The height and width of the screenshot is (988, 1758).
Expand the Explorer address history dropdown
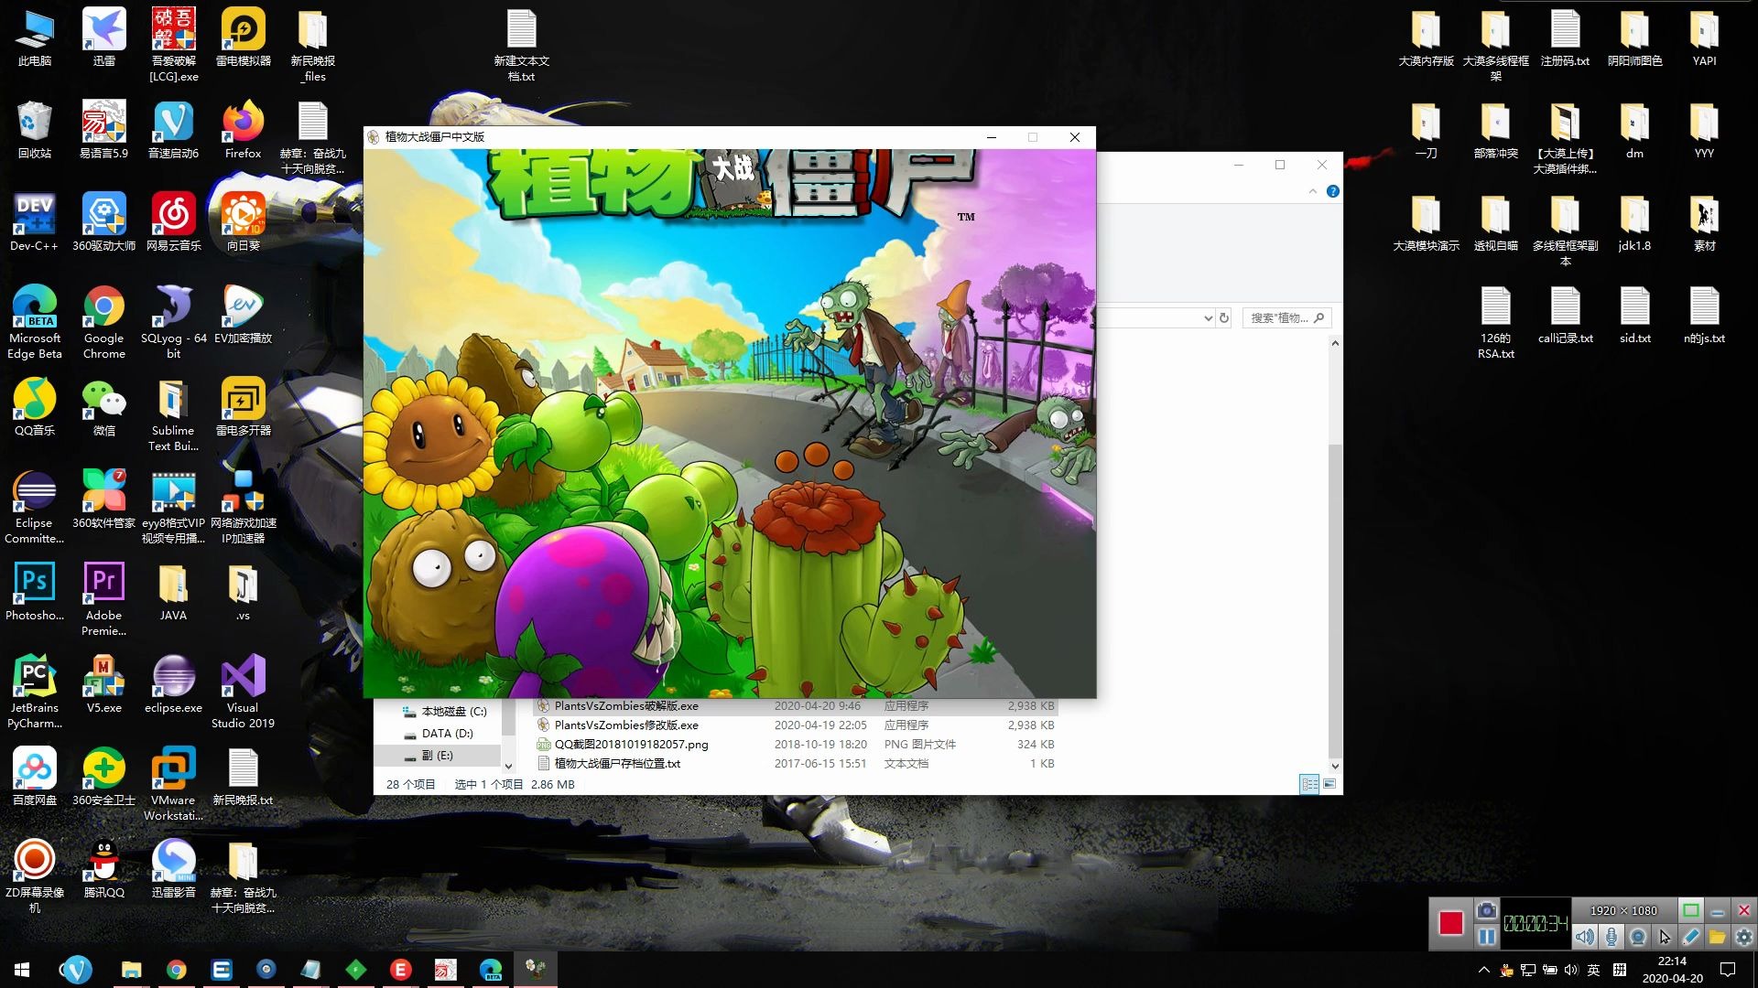click(1208, 317)
